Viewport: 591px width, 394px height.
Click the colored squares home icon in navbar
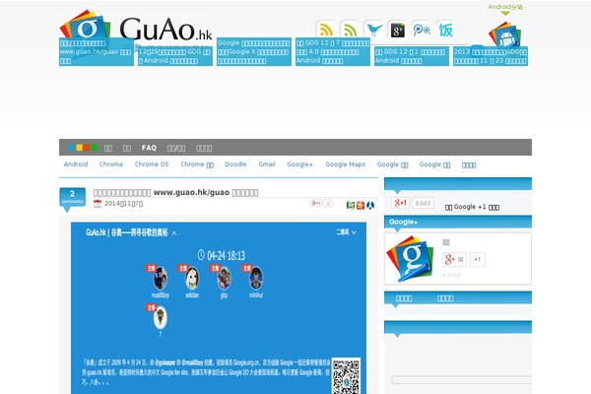83,148
